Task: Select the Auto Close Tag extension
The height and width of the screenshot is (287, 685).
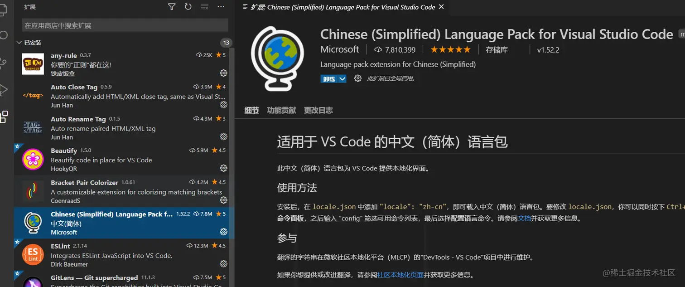Action: click(x=121, y=96)
